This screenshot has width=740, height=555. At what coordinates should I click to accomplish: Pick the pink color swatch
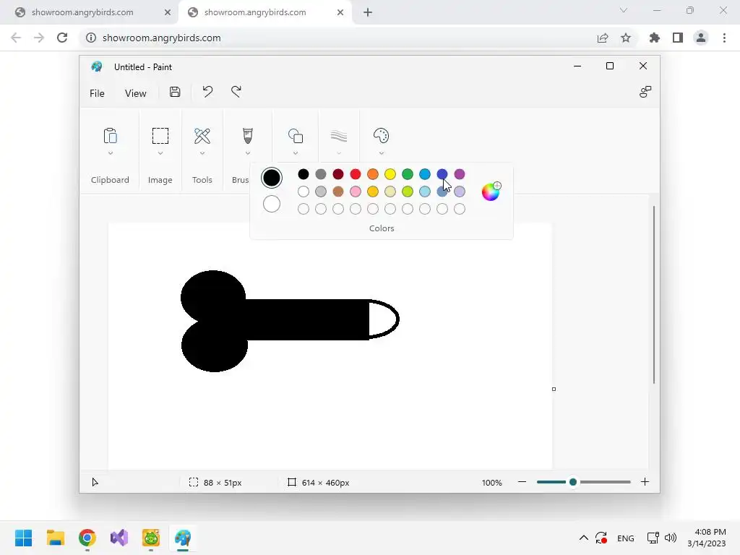356,191
